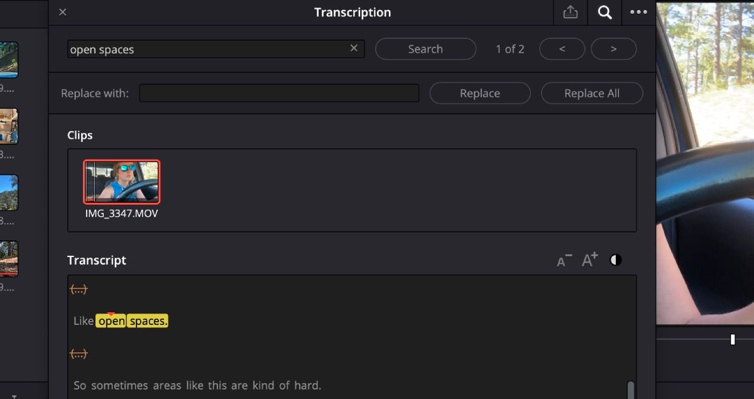Open the export/share options in the Transcription header
The image size is (754, 399).
click(571, 12)
